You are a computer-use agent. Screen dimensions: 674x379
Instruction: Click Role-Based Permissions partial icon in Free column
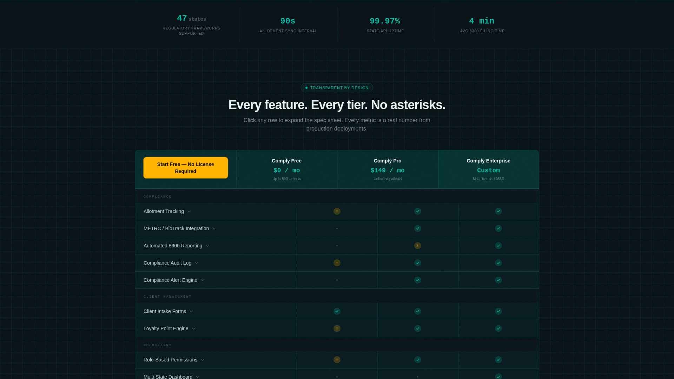[337, 360]
